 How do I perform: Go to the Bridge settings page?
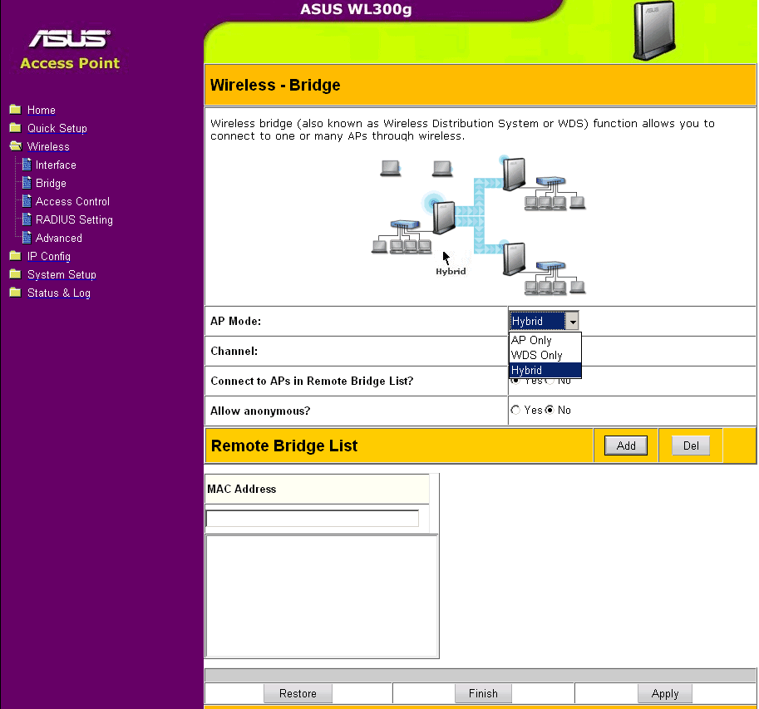click(x=51, y=184)
